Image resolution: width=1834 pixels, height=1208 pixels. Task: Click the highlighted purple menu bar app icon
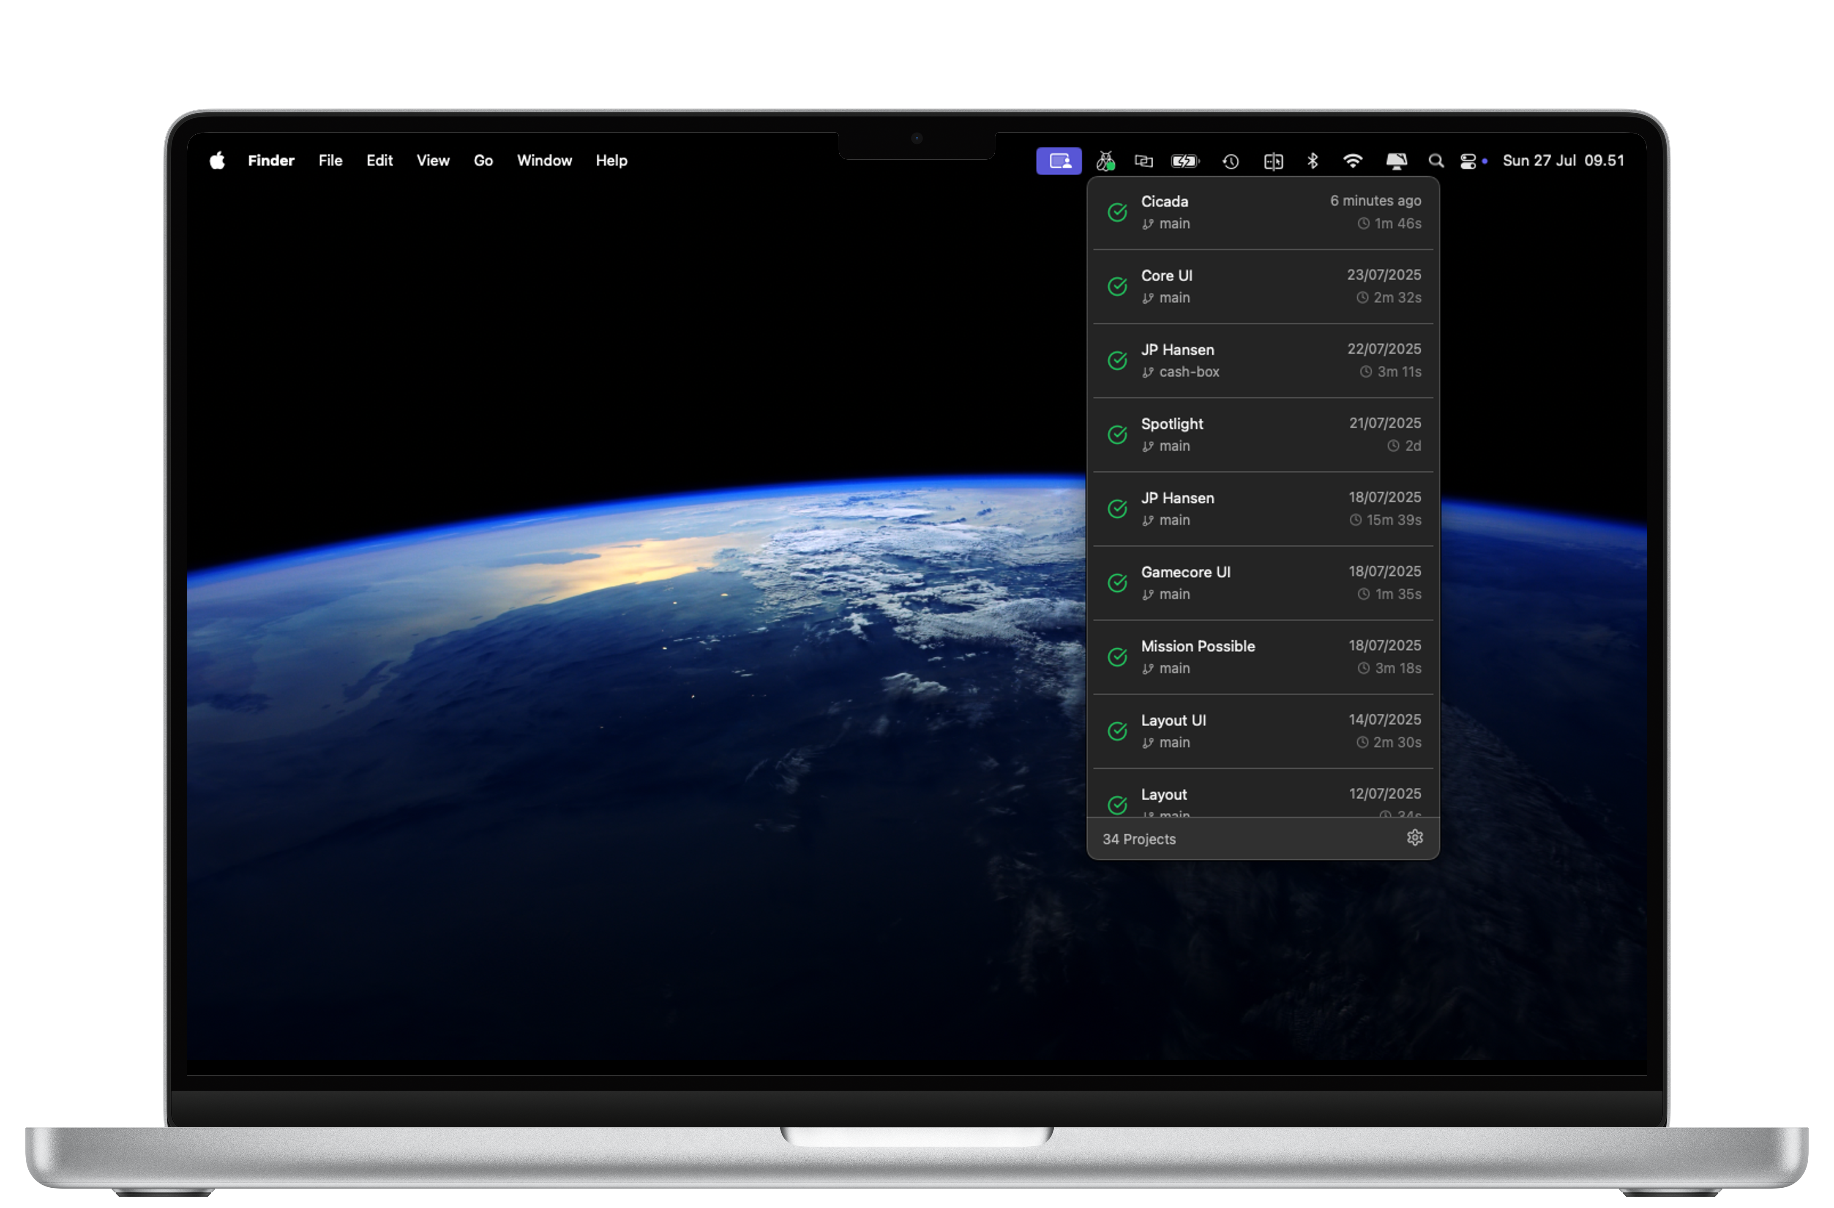coord(1059,161)
